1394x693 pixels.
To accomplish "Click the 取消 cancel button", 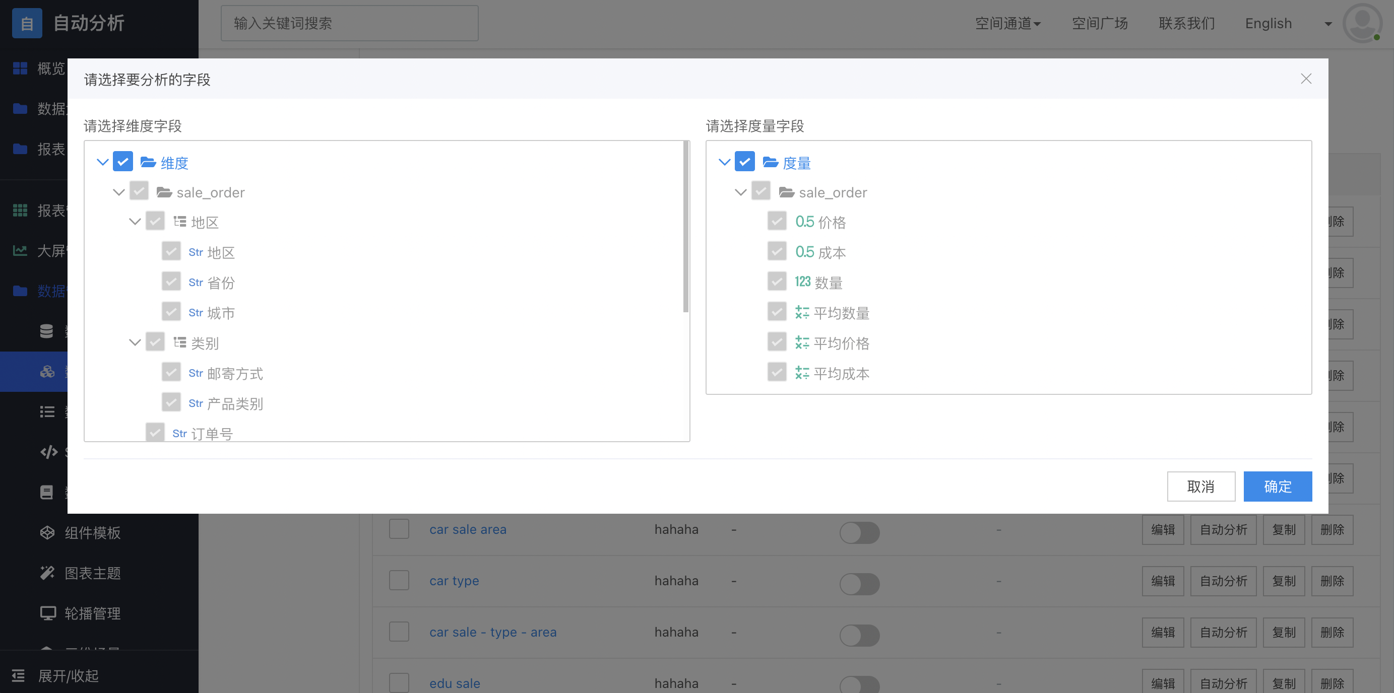I will [x=1201, y=487].
